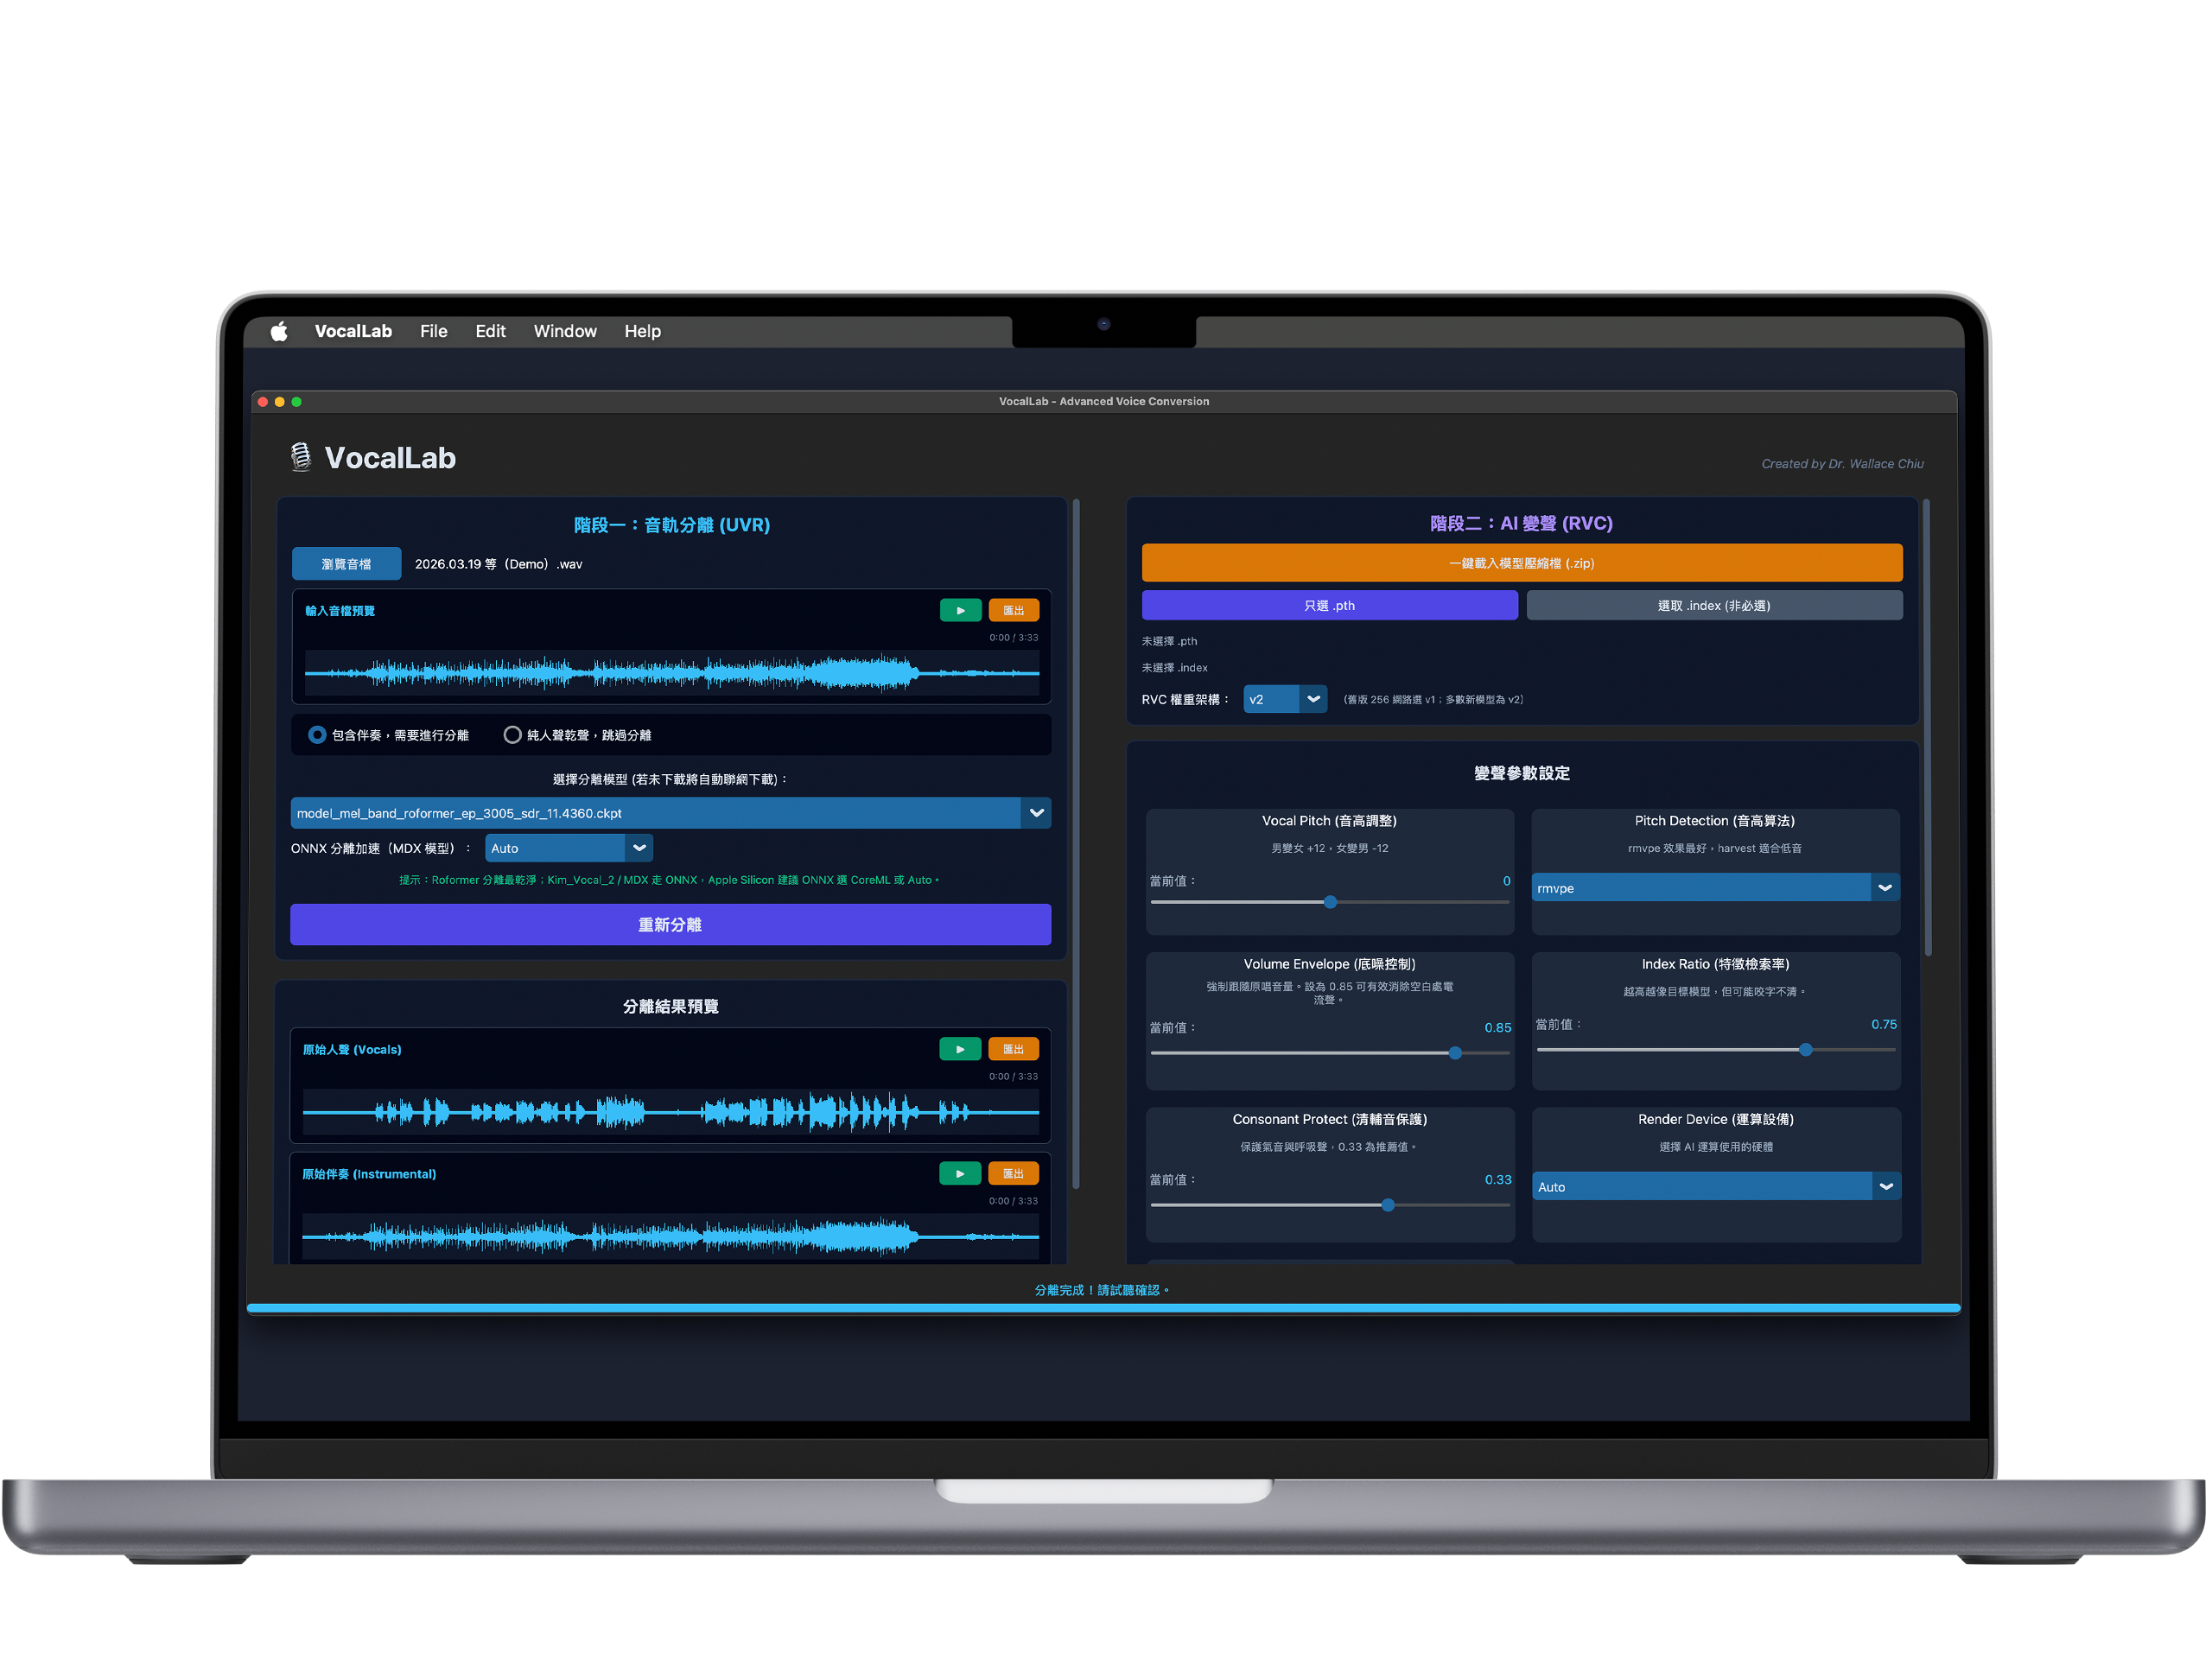The height and width of the screenshot is (1659, 2212).
Task: Click the 重新分離 button
Action: 670,925
